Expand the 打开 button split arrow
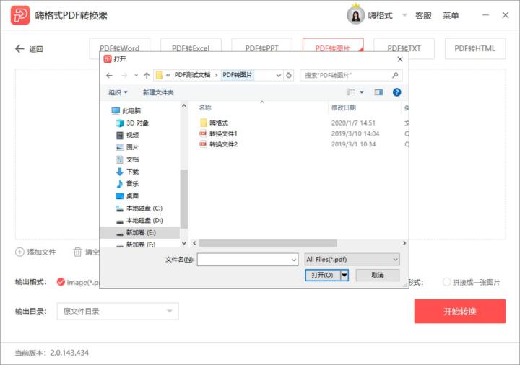 [344, 275]
